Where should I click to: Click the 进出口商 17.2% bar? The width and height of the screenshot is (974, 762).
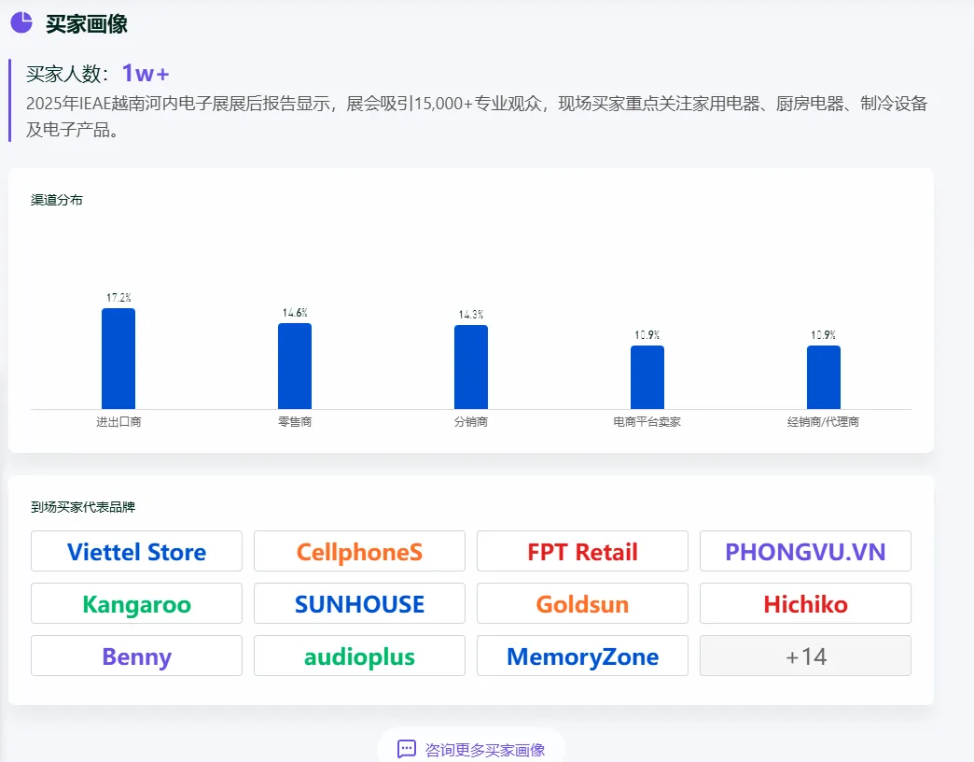[118, 359]
